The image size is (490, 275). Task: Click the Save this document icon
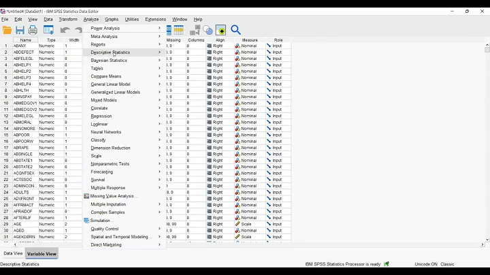20,31
